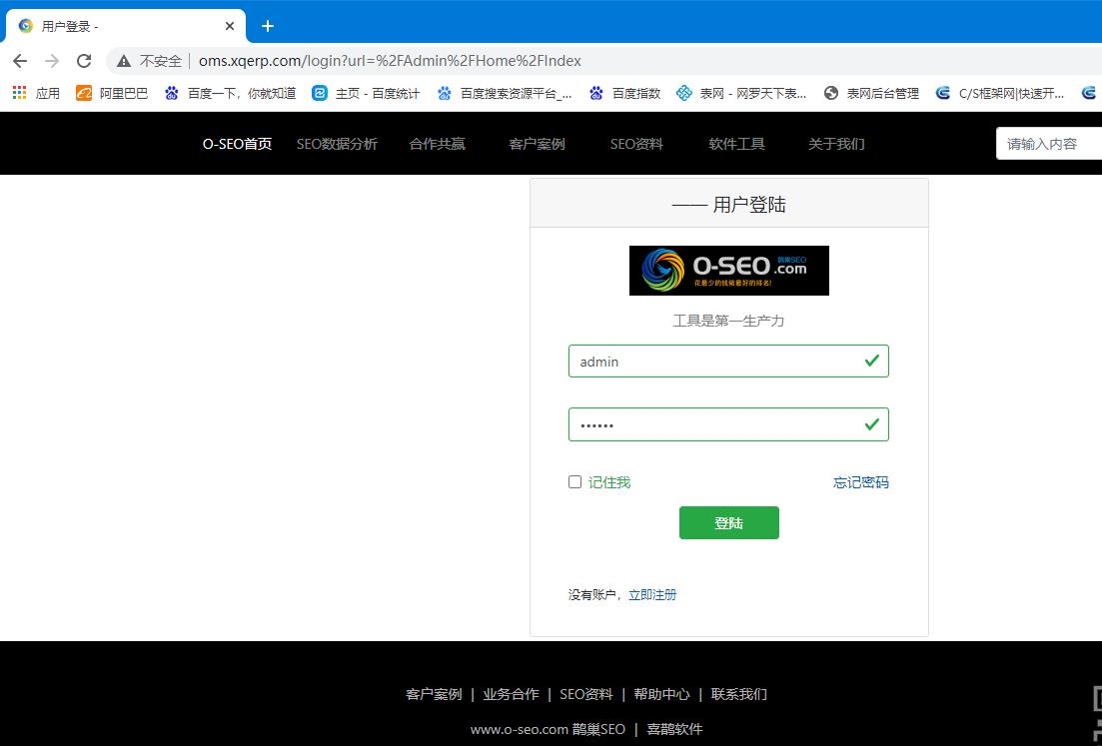Image resolution: width=1102 pixels, height=746 pixels.
Task: Open the C/S框架网 bookmark
Action: [1009, 93]
